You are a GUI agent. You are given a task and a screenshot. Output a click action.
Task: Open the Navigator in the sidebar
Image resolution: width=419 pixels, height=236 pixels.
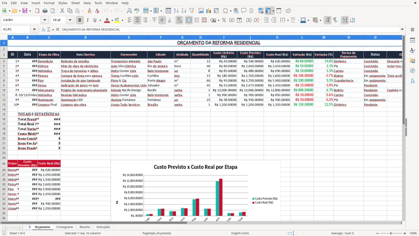(412, 71)
